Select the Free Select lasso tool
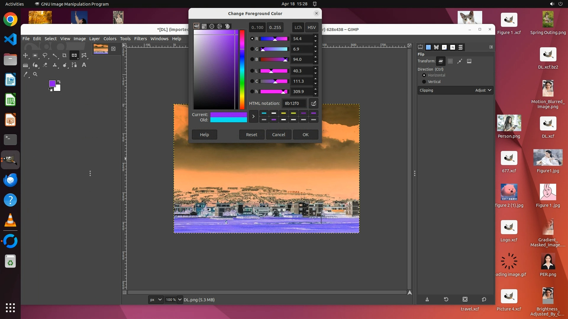The height and width of the screenshot is (319, 568). pos(45,55)
